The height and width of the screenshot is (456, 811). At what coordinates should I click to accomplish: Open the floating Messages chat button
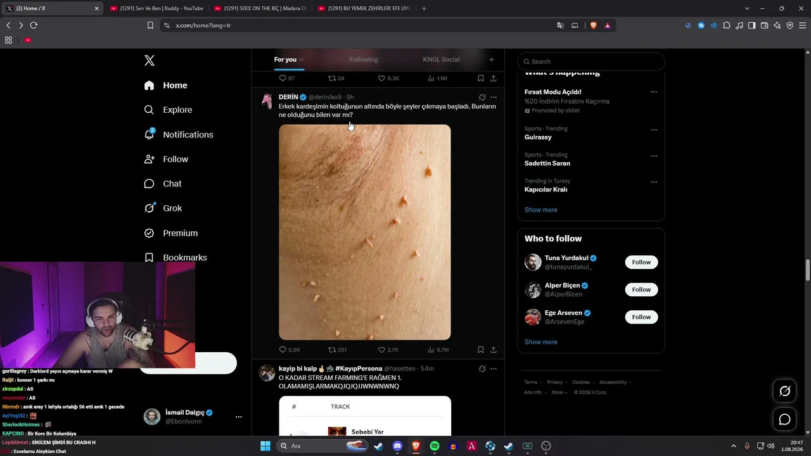(x=784, y=419)
